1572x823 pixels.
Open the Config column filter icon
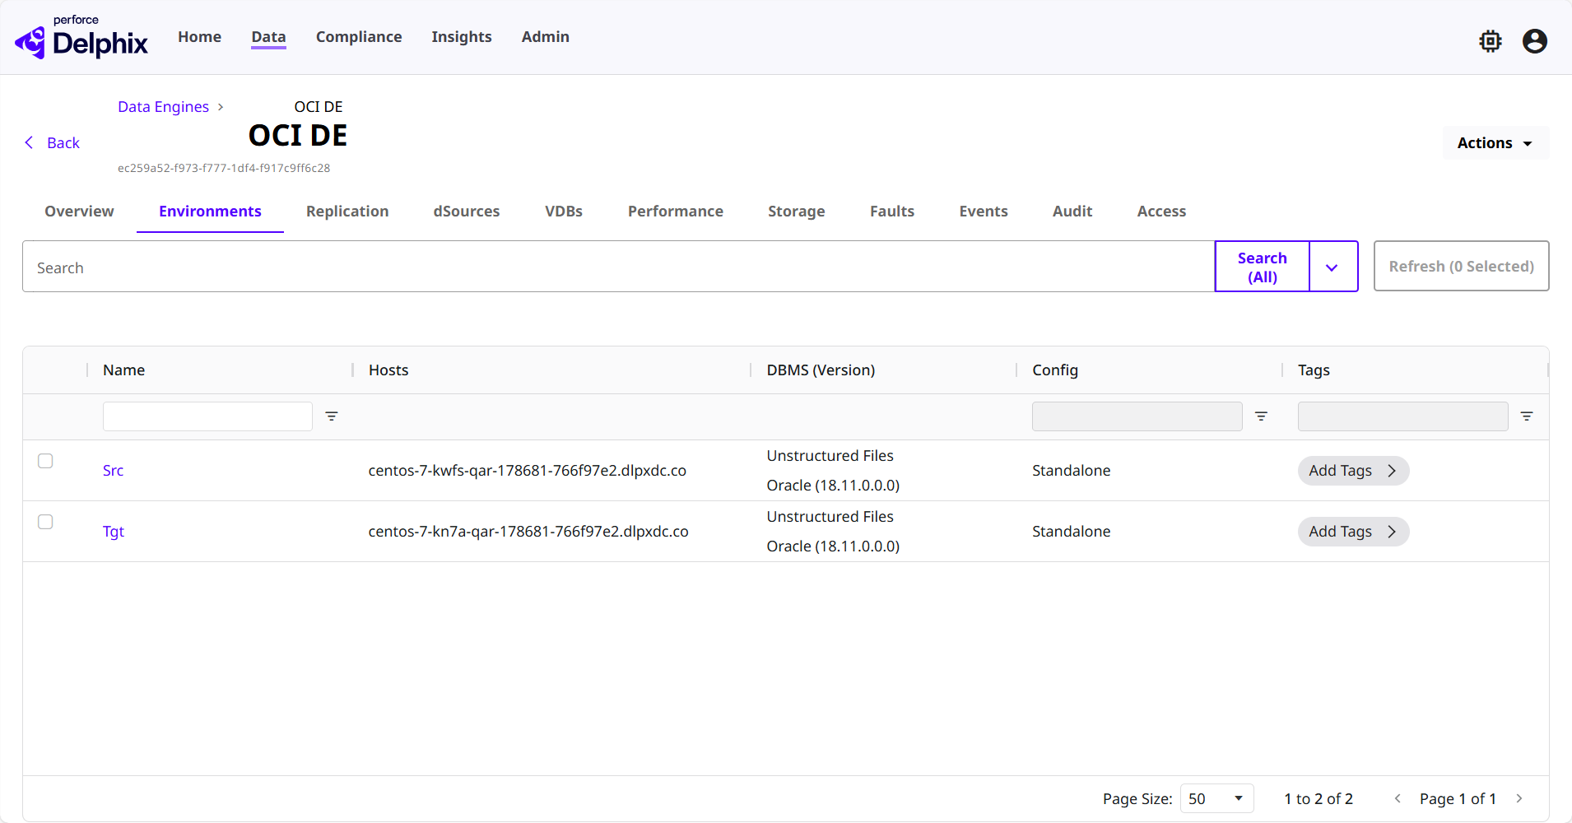[x=1261, y=416]
